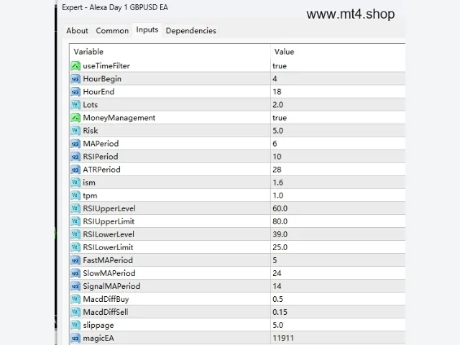This screenshot has height=345, width=460.
Task: Click the SignalMAPeriod integer icon
Action: tap(75, 286)
